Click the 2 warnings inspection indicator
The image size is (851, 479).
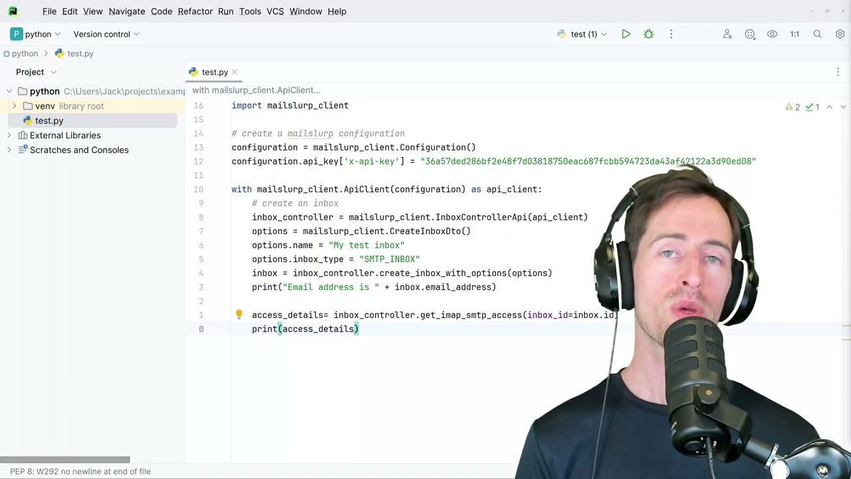tap(792, 106)
